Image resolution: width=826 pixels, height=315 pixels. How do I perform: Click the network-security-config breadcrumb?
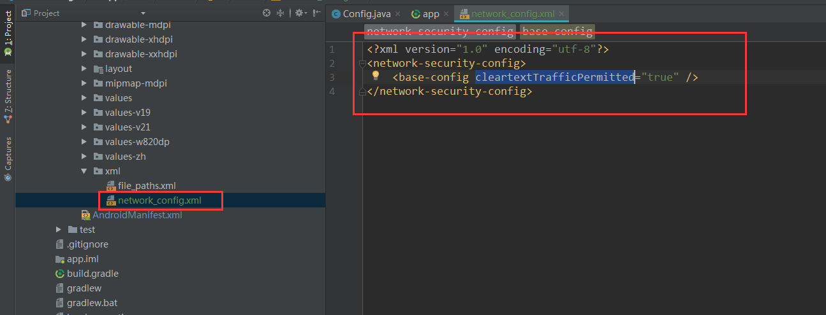point(440,31)
